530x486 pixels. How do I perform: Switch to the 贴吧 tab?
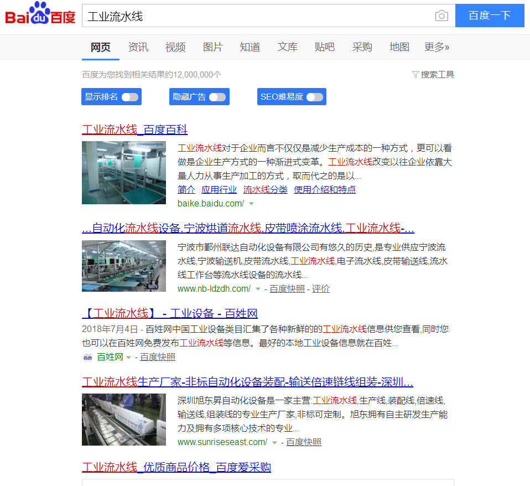pos(325,47)
